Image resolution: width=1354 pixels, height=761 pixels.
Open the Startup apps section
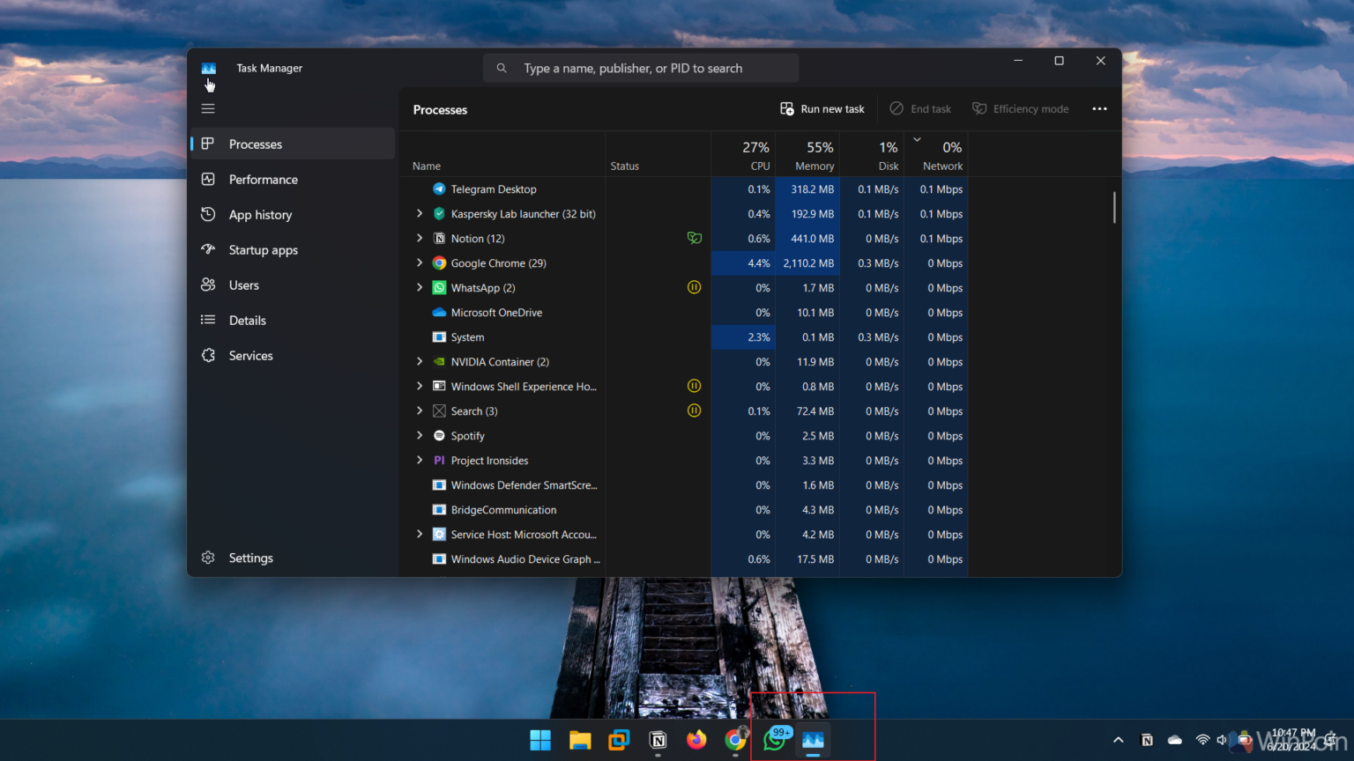[x=263, y=249]
